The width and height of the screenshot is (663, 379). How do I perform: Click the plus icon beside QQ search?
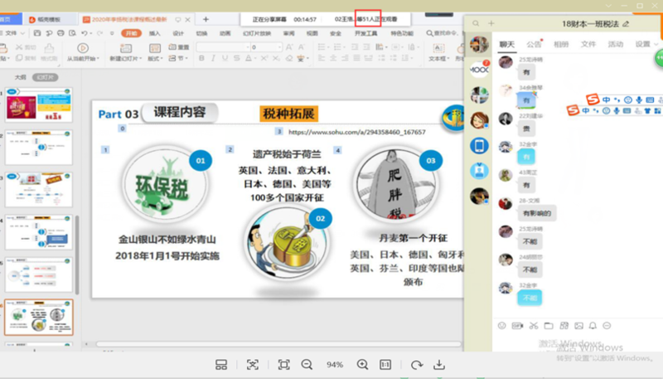(x=491, y=23)
